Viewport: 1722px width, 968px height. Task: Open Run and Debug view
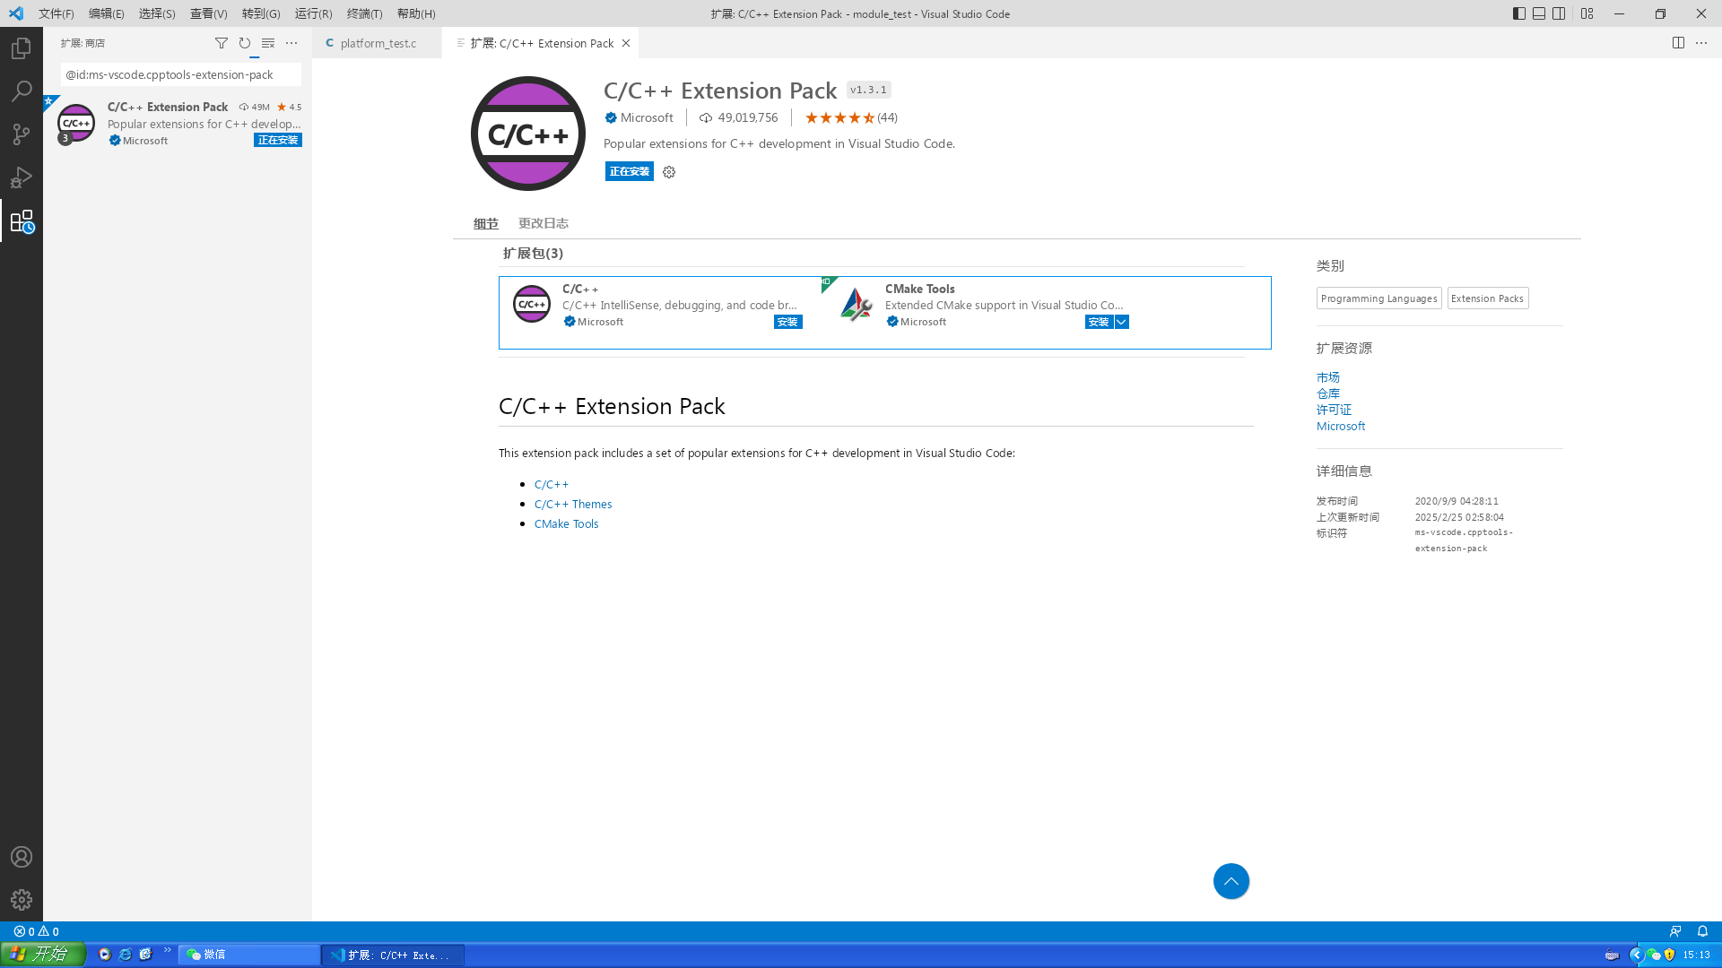22,177
